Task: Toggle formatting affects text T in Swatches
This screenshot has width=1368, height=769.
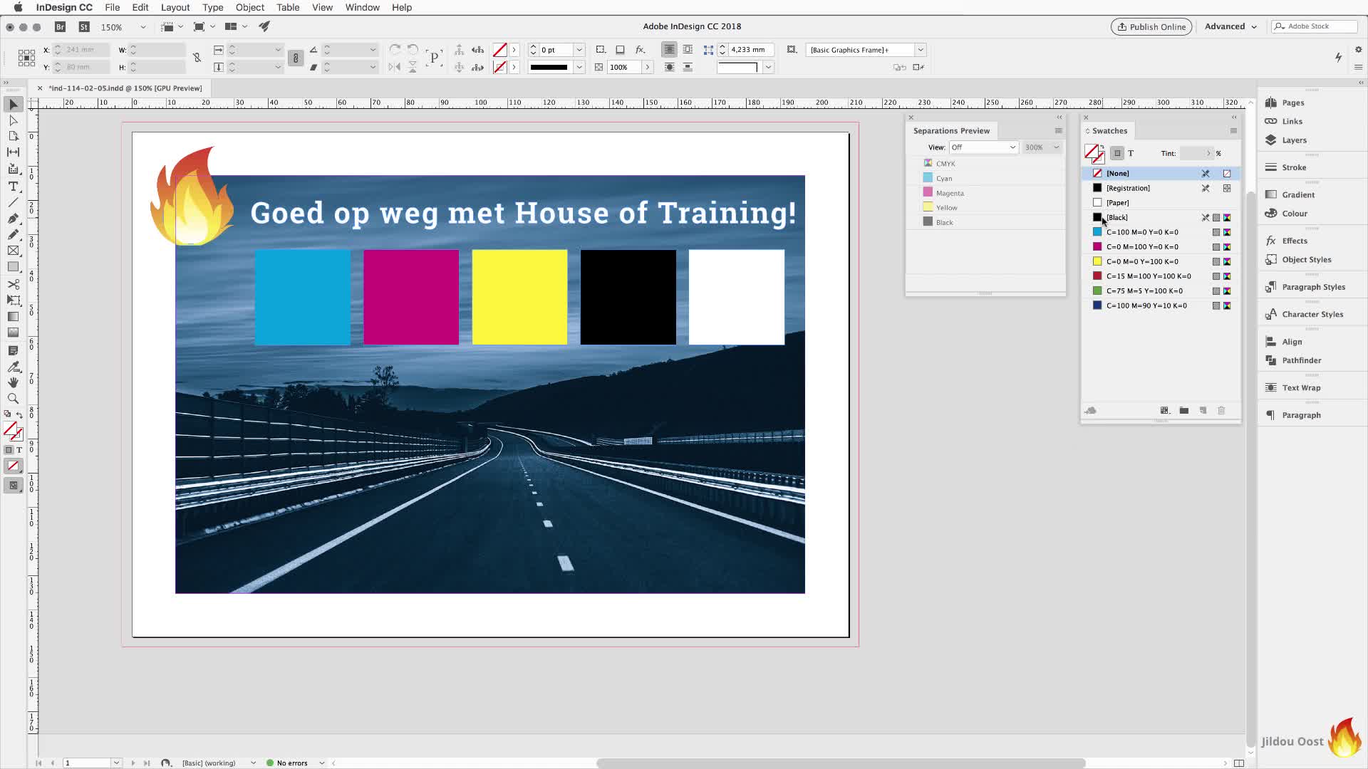Action: tap(1131, 153)
